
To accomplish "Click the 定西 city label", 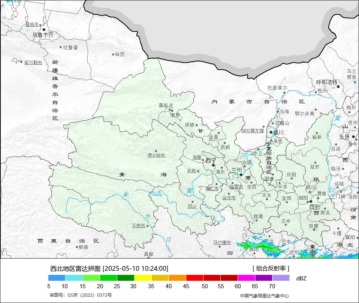I will (x=252, y=187).
